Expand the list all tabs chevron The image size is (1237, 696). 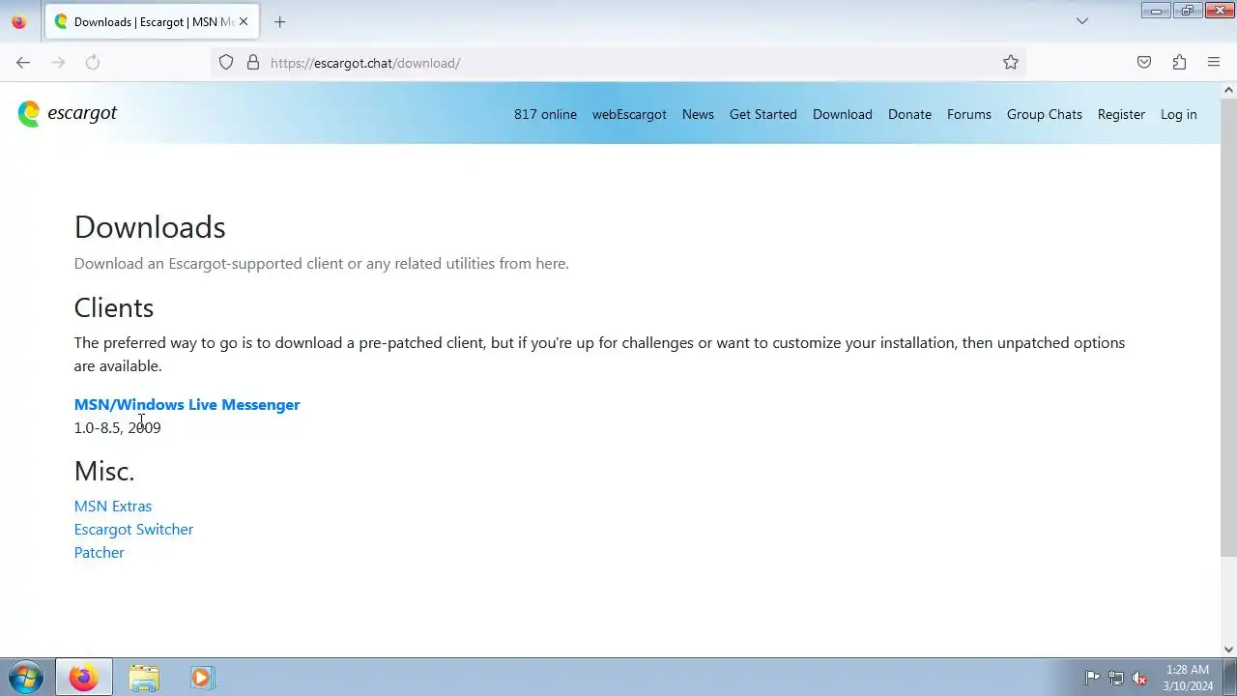[1082, 21]
